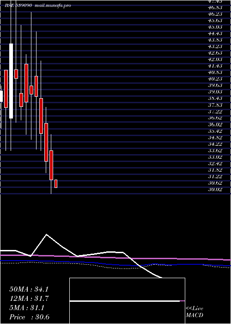
Task: Click the 42.03 axis value
Action: click(x=215, y=60)
